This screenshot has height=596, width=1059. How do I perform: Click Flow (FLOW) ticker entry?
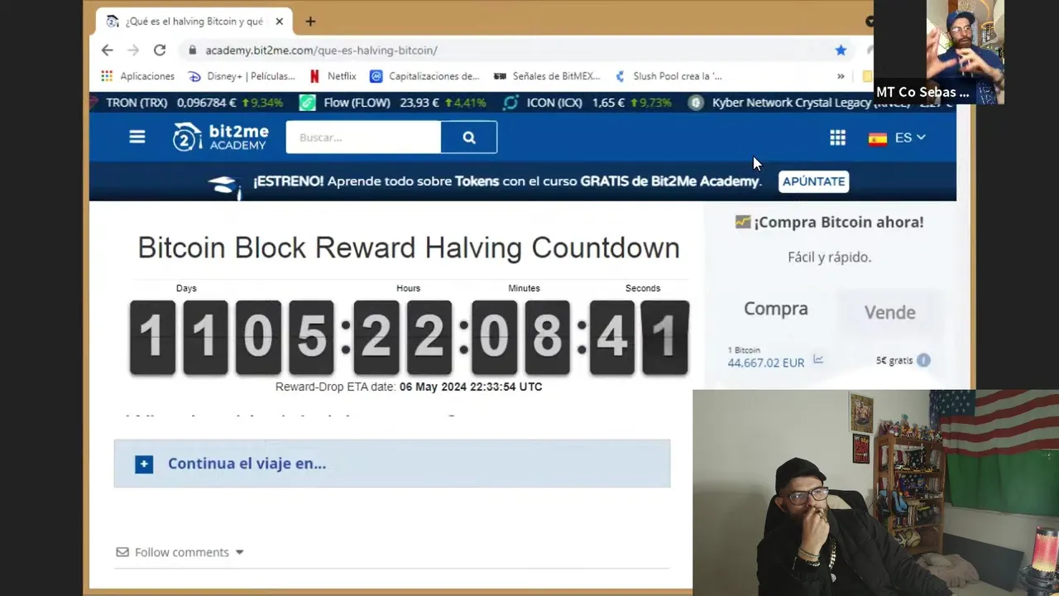357,103
